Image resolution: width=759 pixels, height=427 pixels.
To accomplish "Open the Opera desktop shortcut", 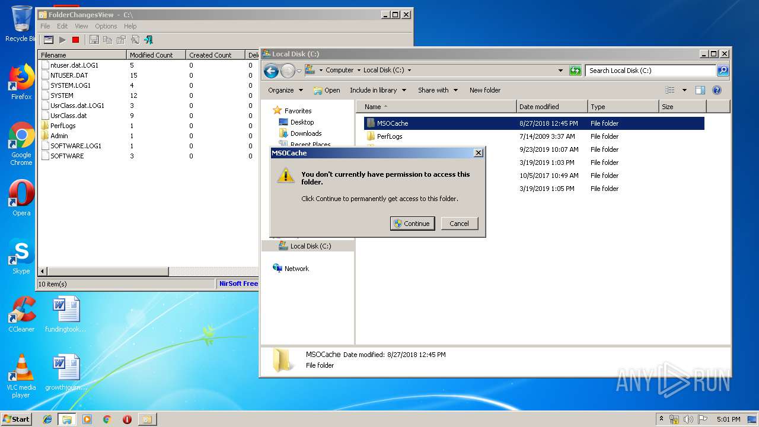I will coord(21,198).
